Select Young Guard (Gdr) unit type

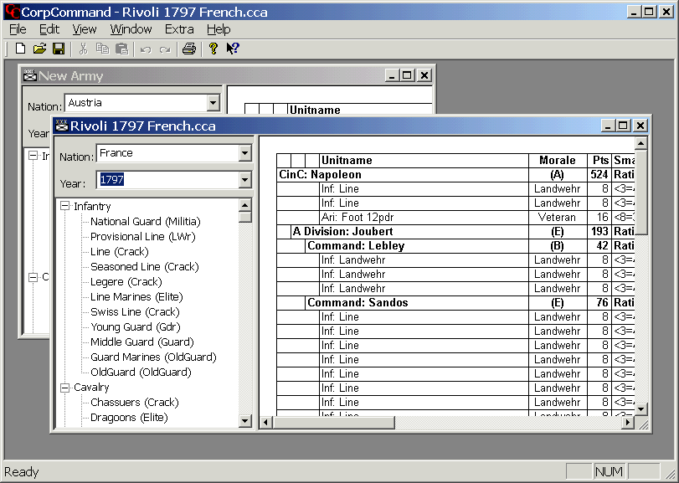coord(135,327)
